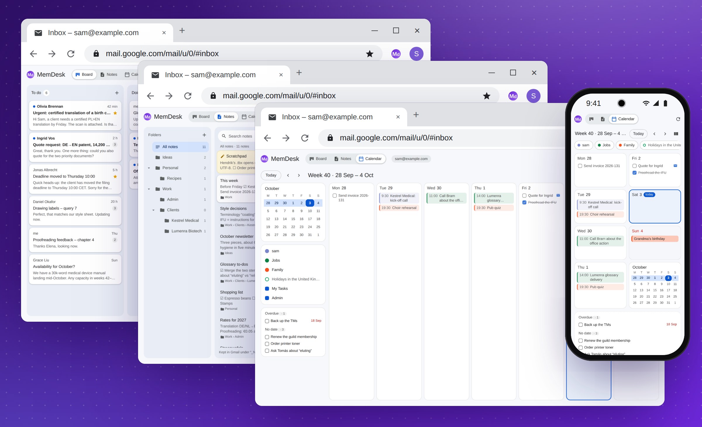This screenshot has height=427, width=702.
Task: Collapse the Personal folder in notes tree
Action: (x=149, y=168)
